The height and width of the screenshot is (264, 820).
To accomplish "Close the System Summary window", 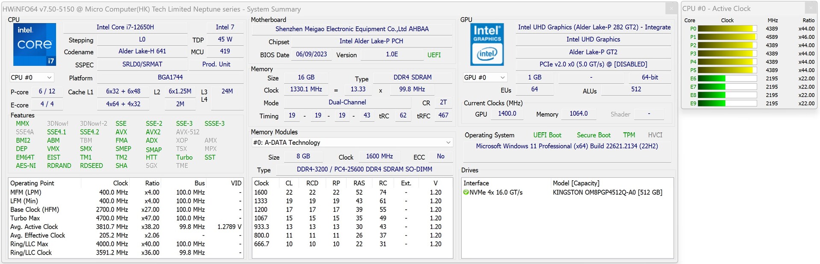I will tap(671, 8).
